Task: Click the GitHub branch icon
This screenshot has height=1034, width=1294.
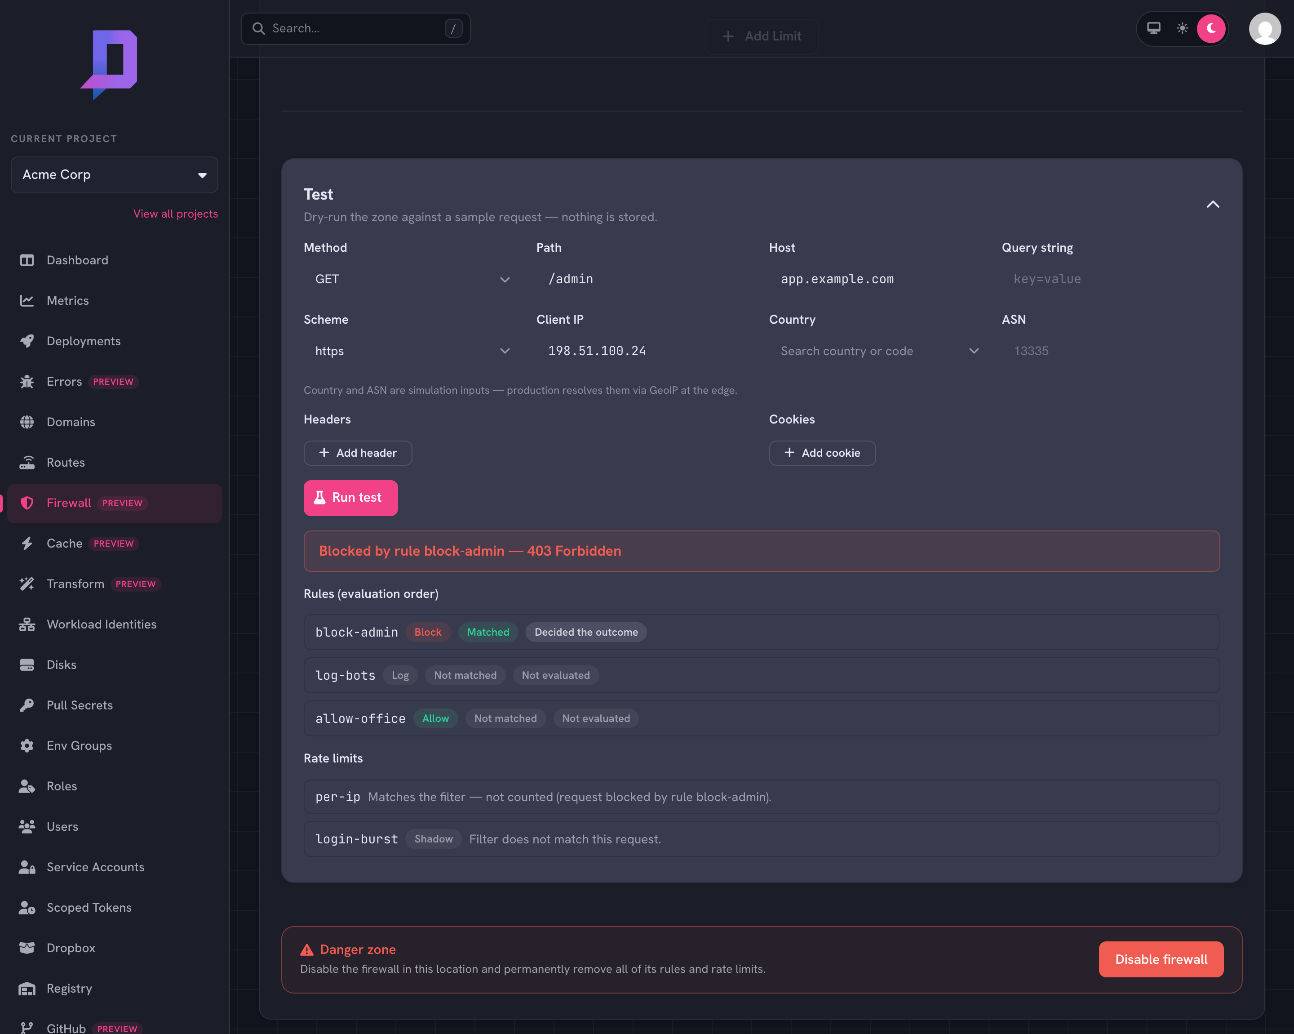Action: [27, 1028]
